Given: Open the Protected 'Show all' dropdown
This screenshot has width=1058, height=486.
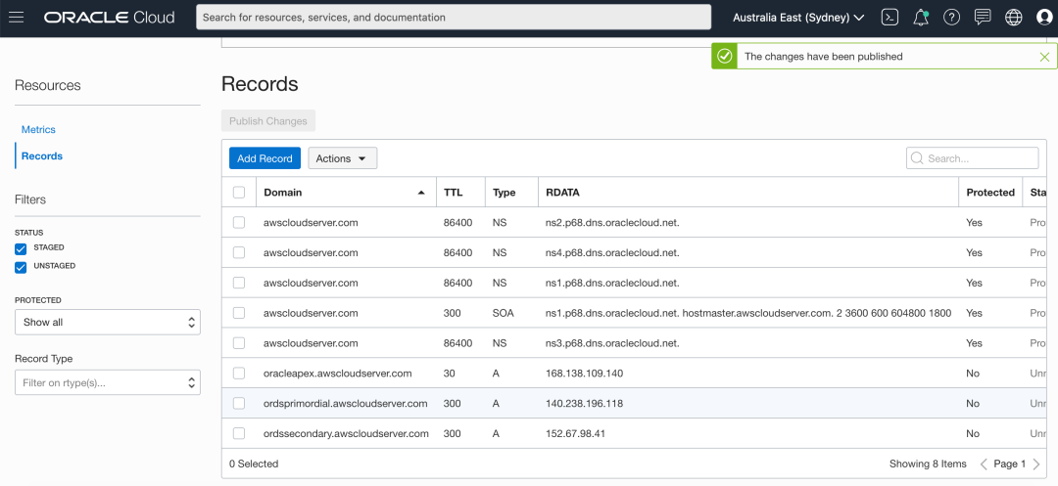Looking at the screenshot, I should point(108,322).
